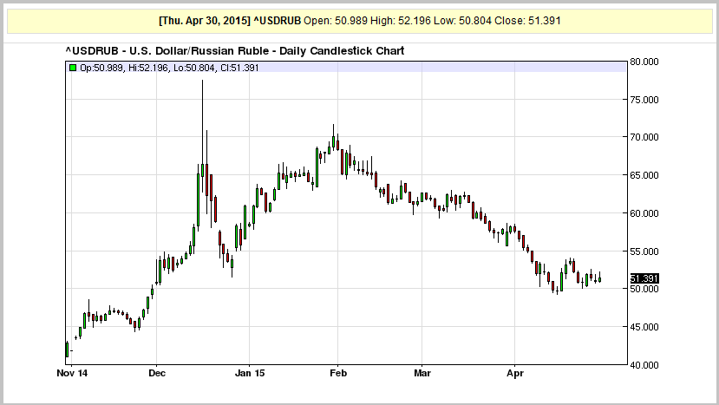Click the 50.000 price axis label
This screenshot has width=719, height=405.
pyautogui.click(x=644, y=289)
